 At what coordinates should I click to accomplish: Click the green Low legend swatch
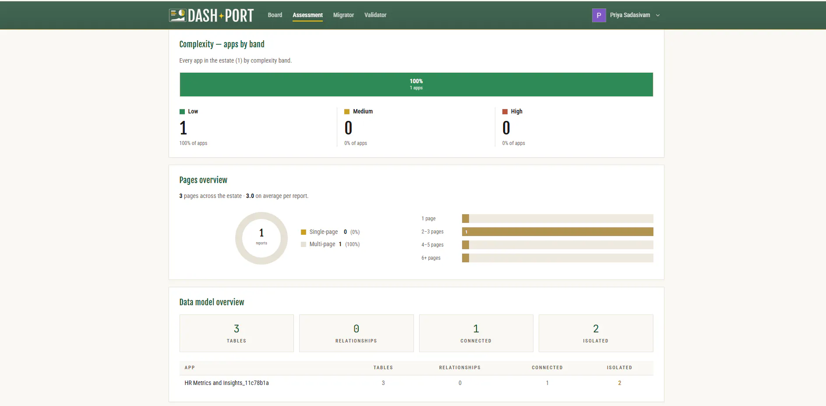[182, 112]
